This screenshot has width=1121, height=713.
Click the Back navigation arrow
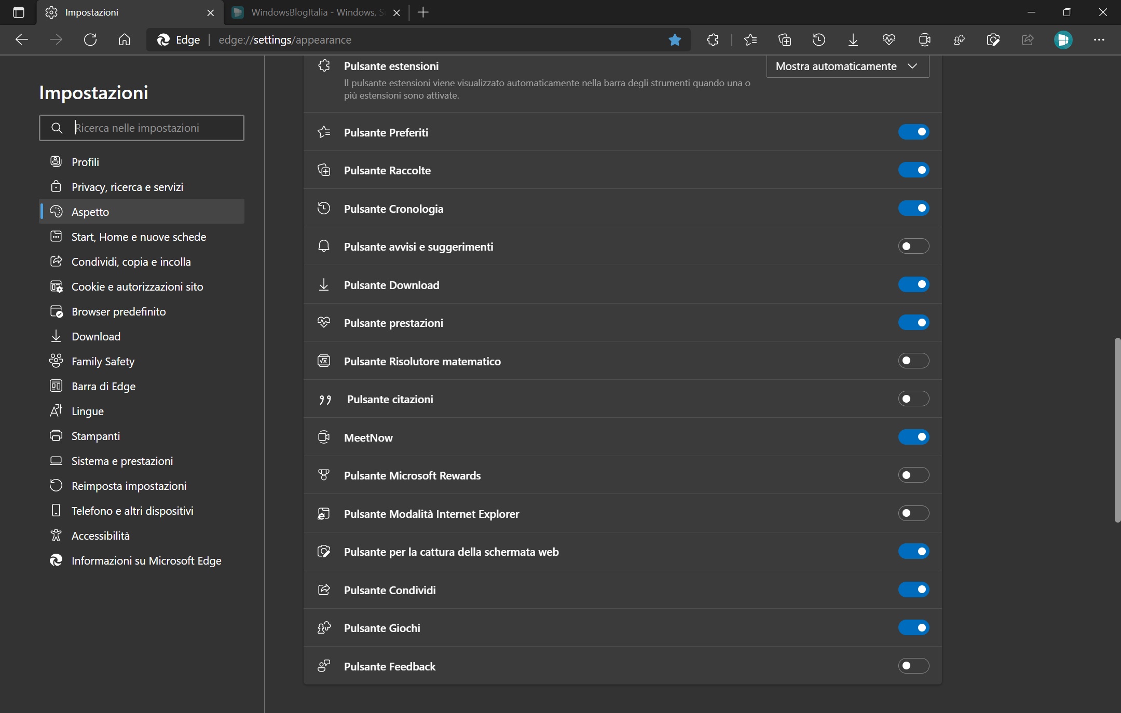(22, 40)
